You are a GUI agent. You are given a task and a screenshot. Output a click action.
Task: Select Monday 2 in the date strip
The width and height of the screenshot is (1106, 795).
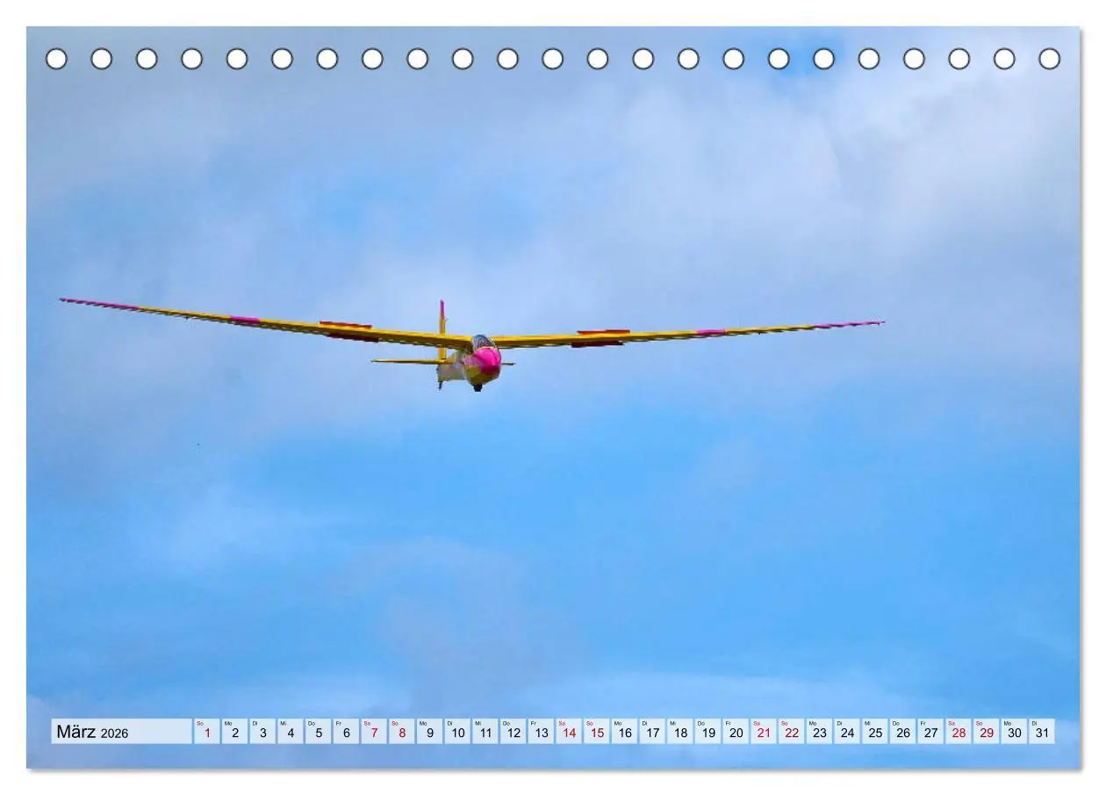point(234,732)
